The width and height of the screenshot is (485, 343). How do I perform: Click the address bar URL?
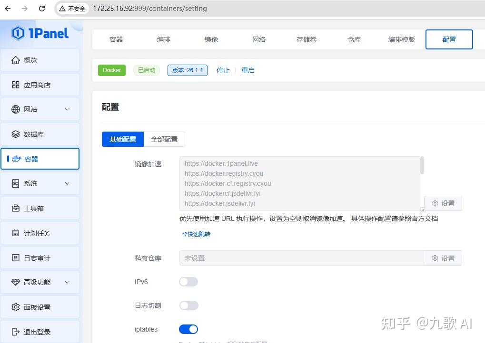[x=150, y=9]
